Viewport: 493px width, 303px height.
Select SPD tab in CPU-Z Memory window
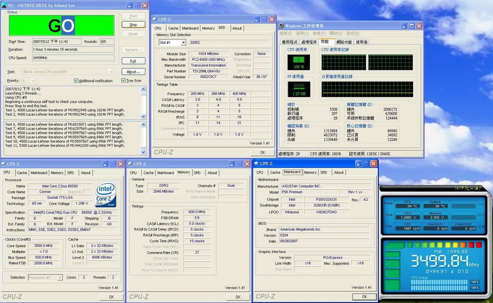tap(197, 173)
